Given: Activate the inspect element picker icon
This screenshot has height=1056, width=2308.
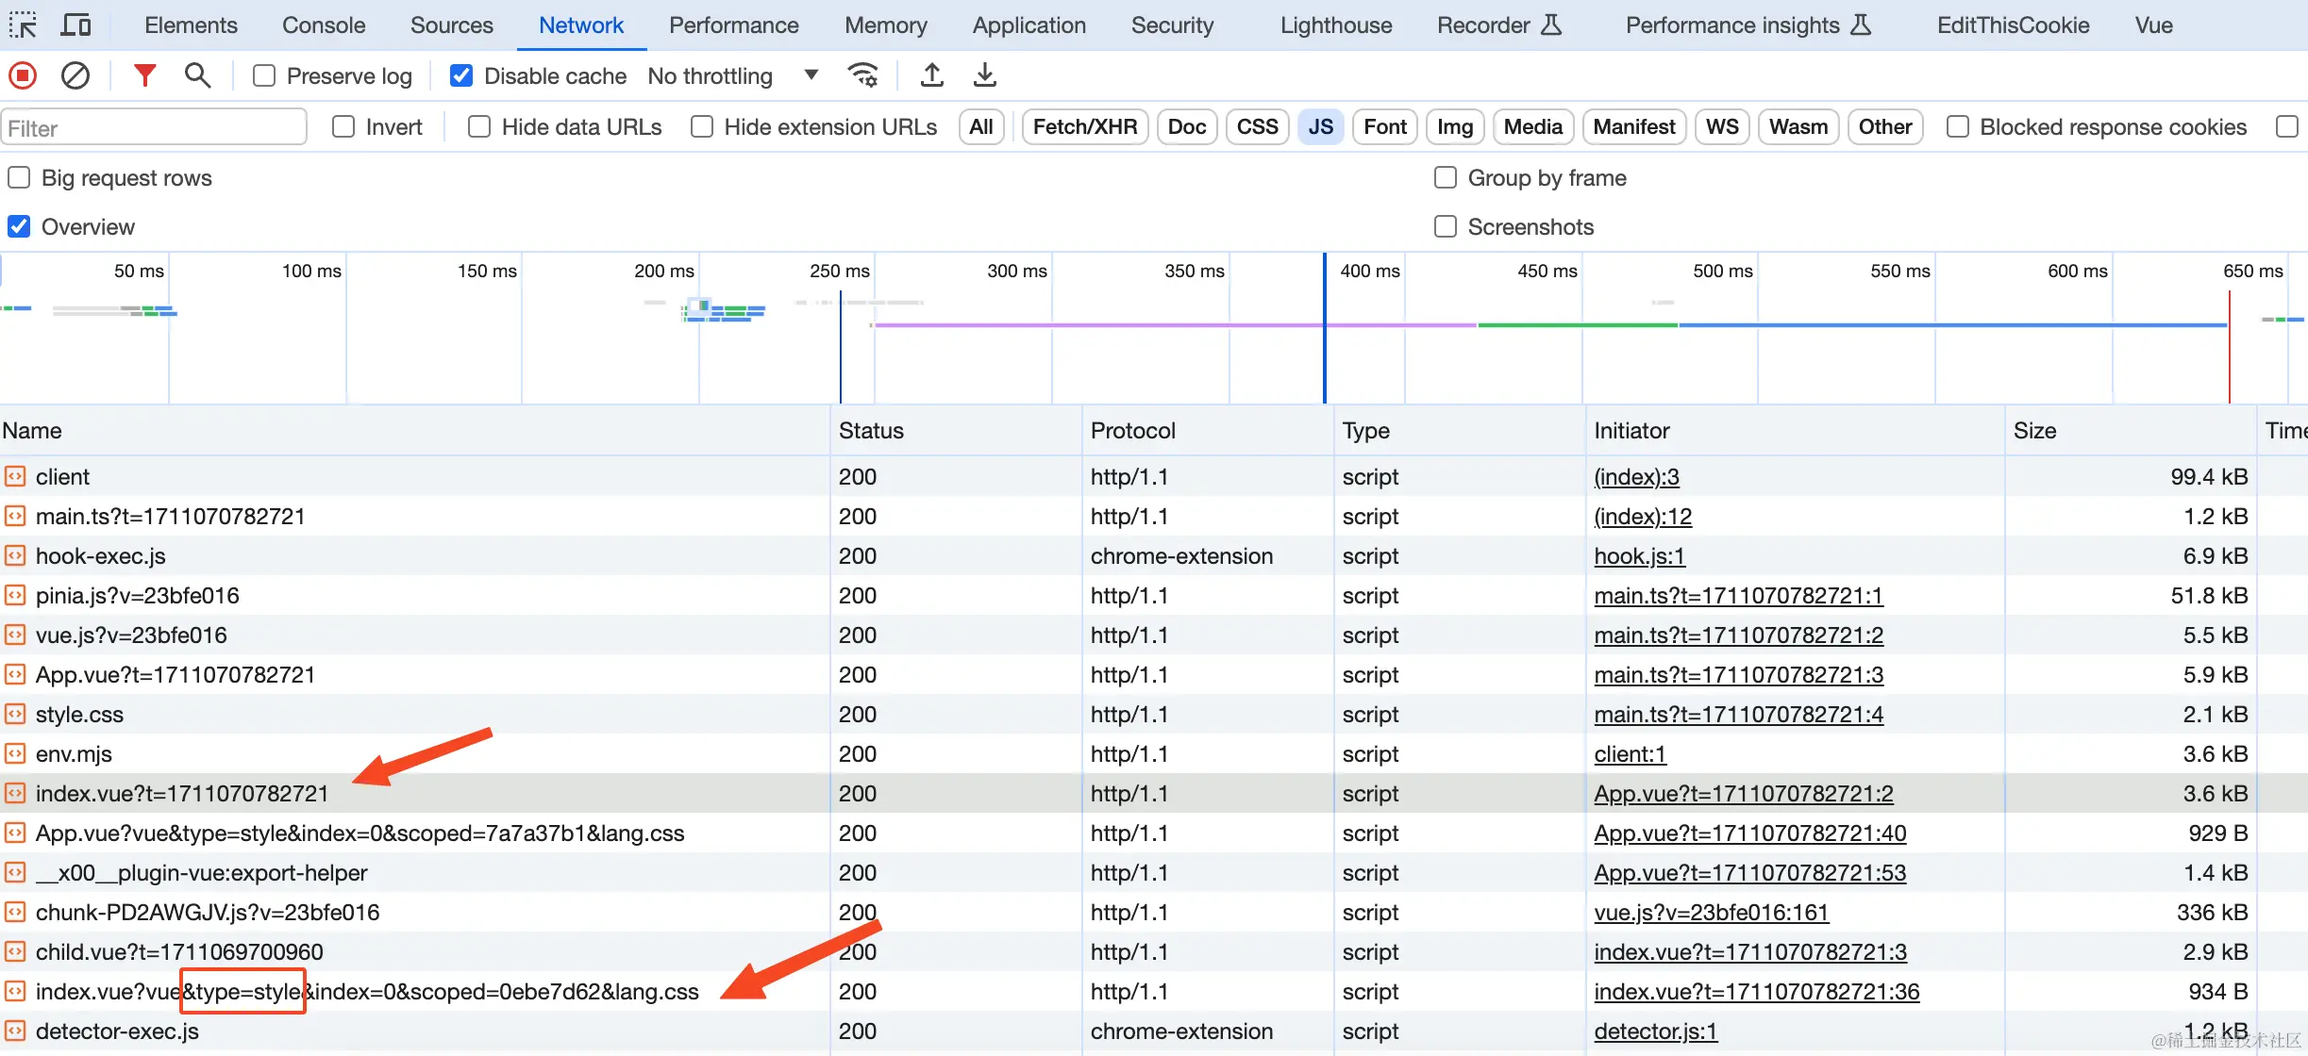Looking at the screenshot, I should [x=23, y=25].
